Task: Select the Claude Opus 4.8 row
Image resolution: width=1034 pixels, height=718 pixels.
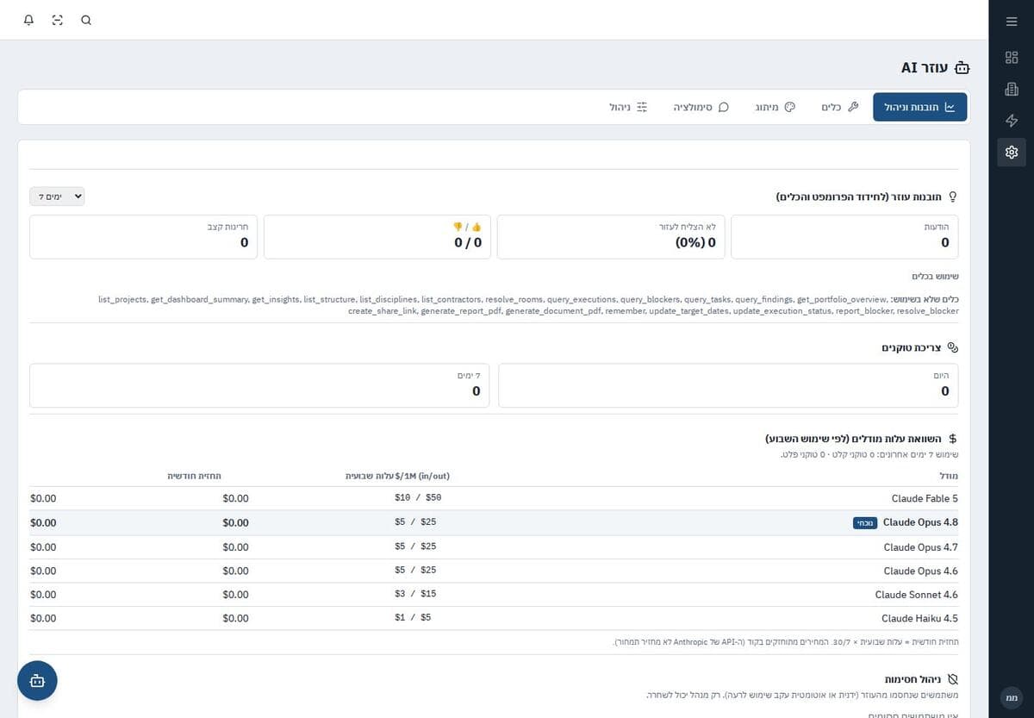Action: [x=494, y=522]
